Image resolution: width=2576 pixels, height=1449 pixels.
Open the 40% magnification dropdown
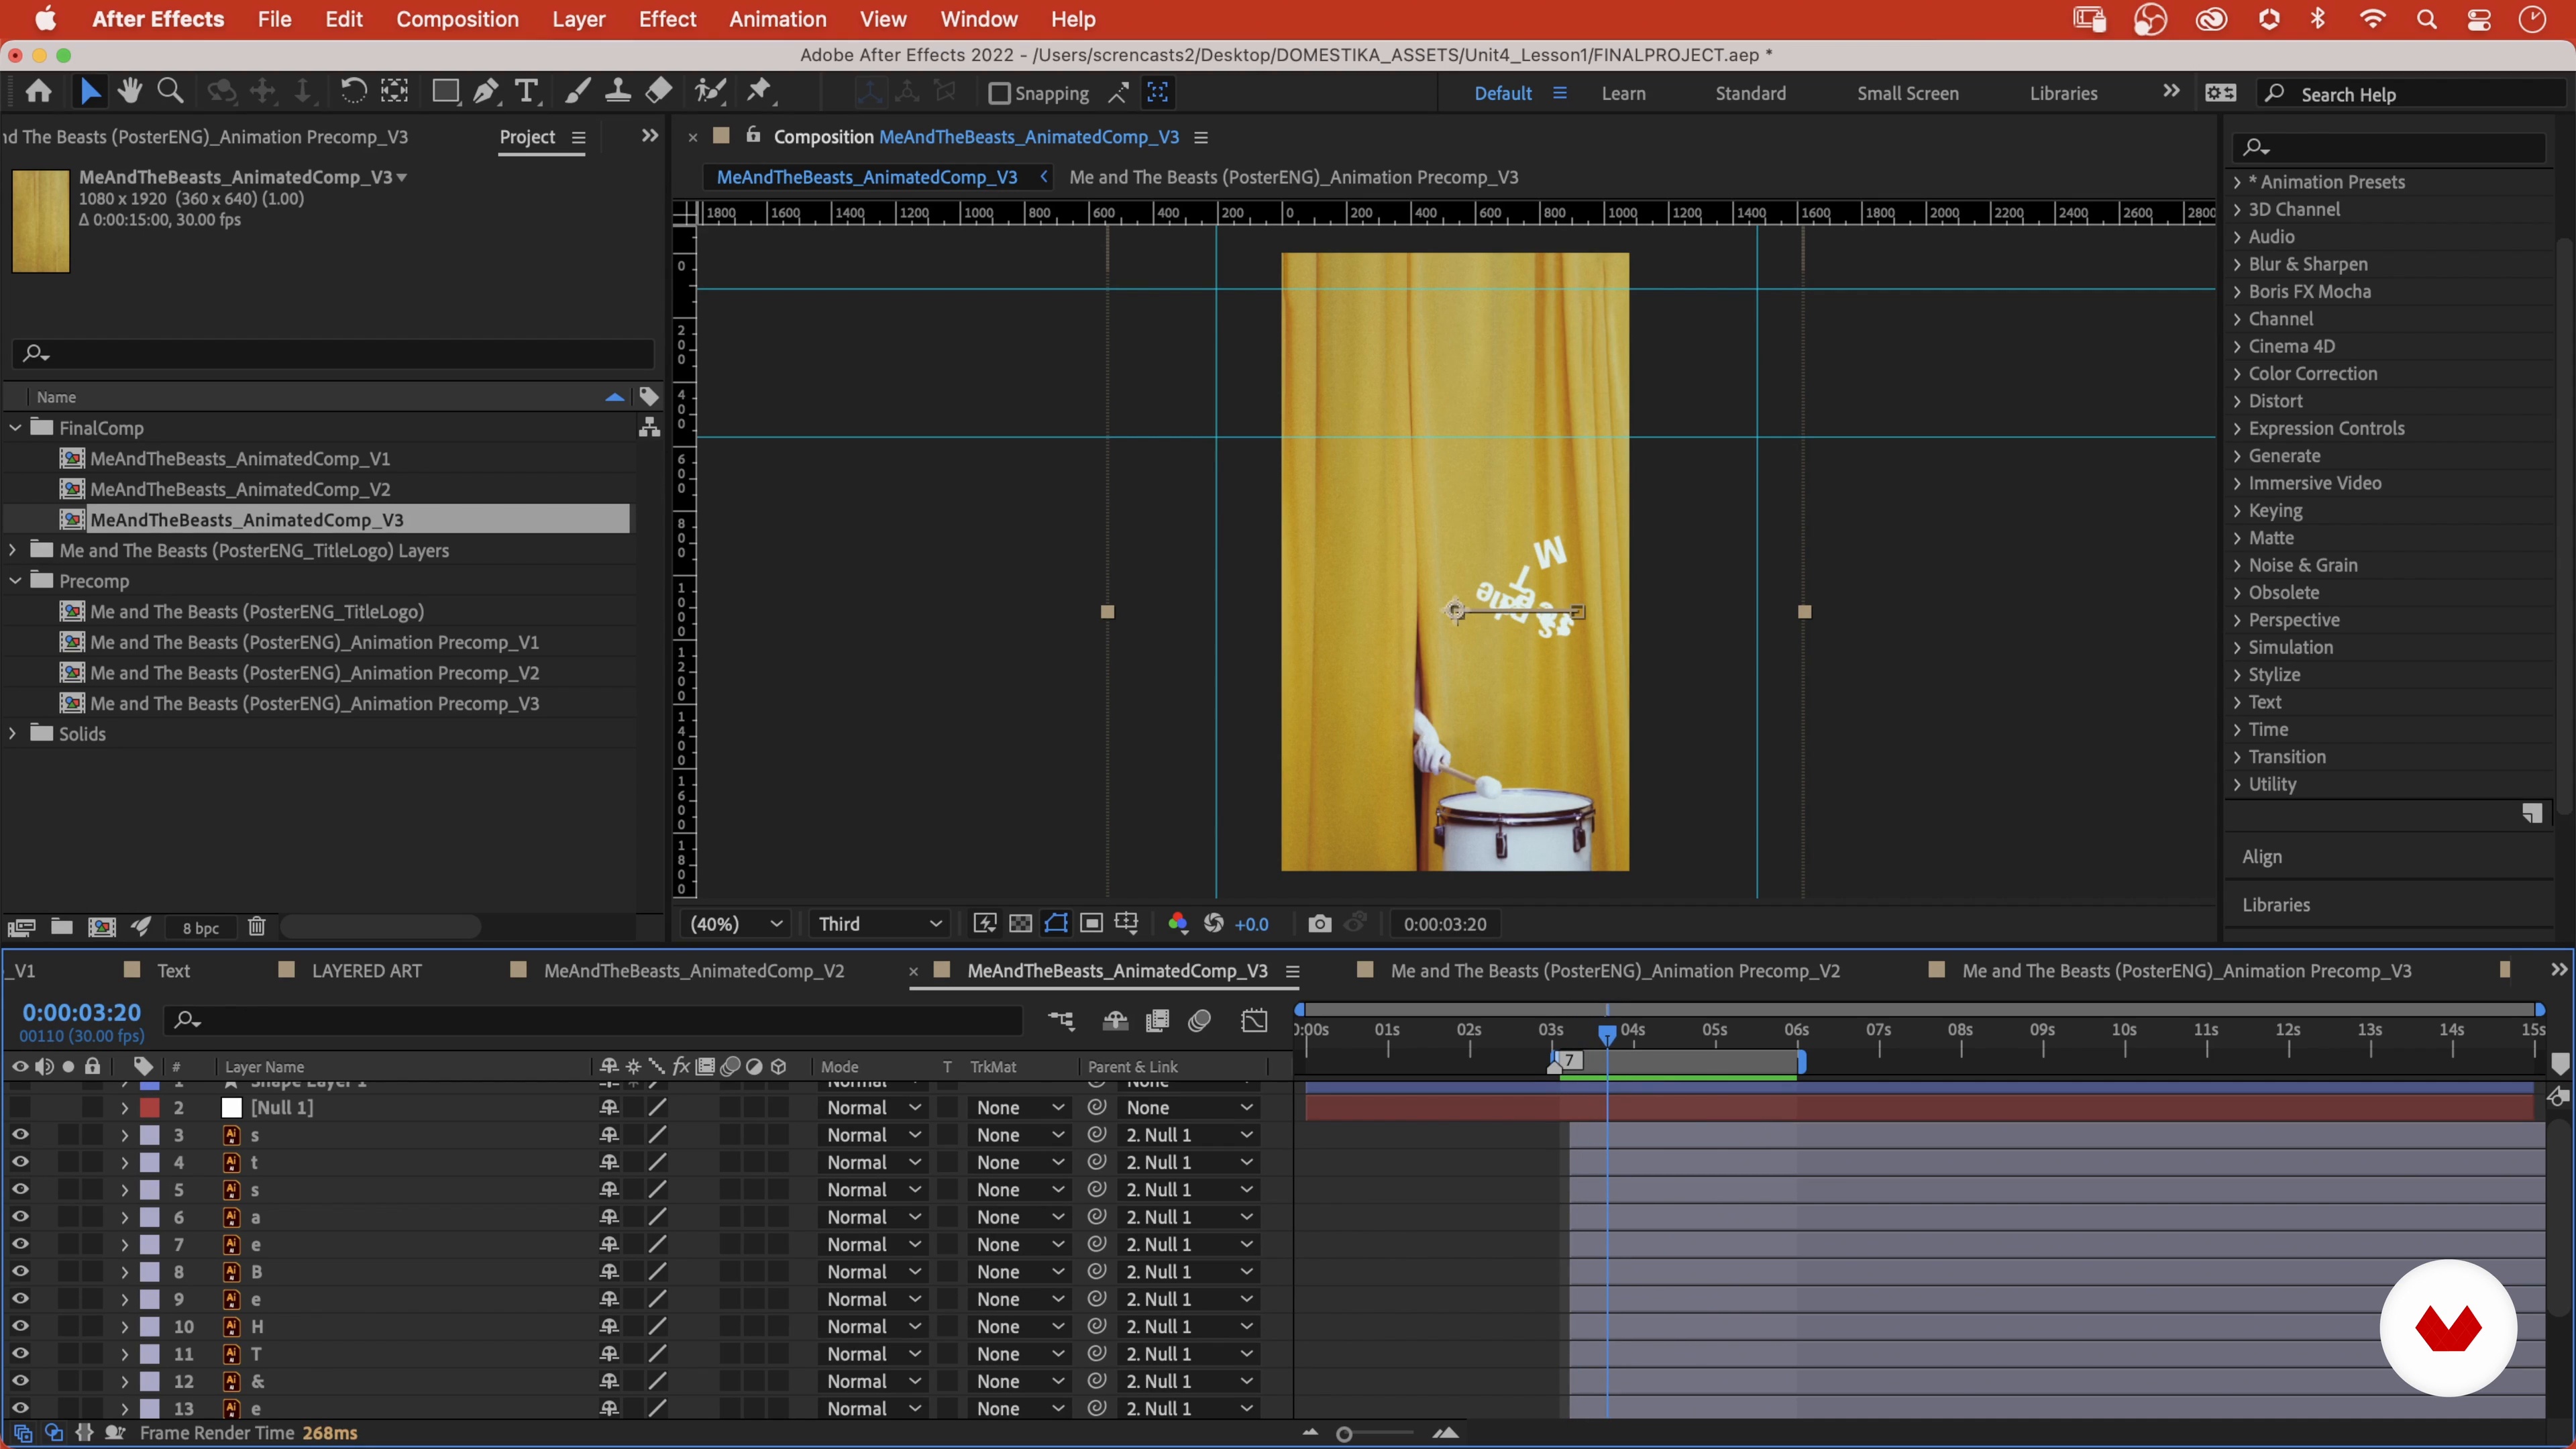click(736, 924)
